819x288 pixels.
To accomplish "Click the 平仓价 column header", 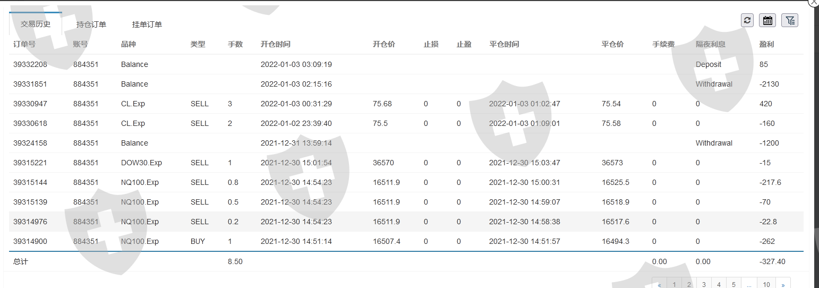I will pos(613,44).
